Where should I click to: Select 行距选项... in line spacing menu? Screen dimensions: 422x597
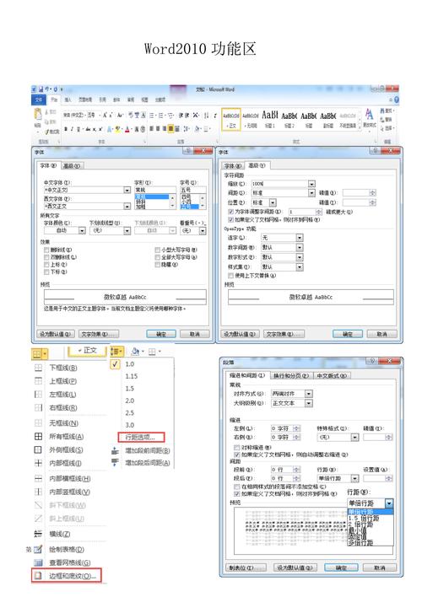pos(141,437)
